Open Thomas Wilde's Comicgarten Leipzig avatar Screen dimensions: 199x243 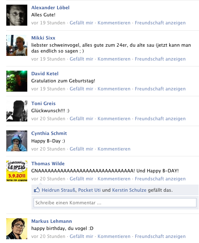pos(17,171)
